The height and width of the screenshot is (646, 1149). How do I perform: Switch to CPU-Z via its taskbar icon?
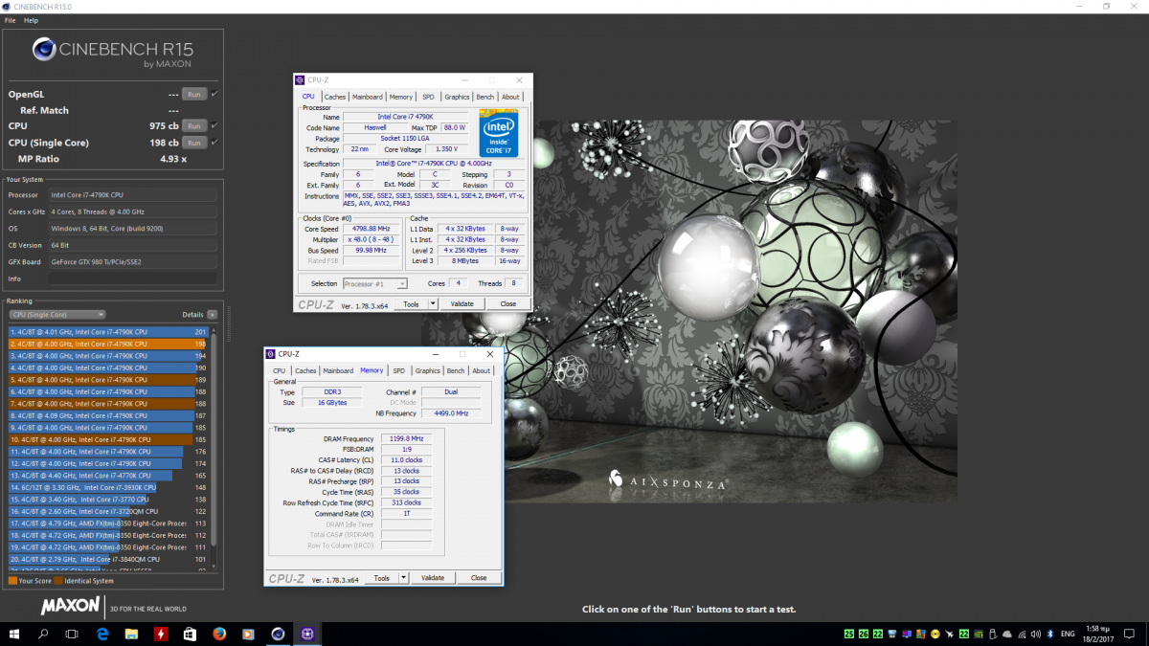pyautogui.click(x=307, y=634)
